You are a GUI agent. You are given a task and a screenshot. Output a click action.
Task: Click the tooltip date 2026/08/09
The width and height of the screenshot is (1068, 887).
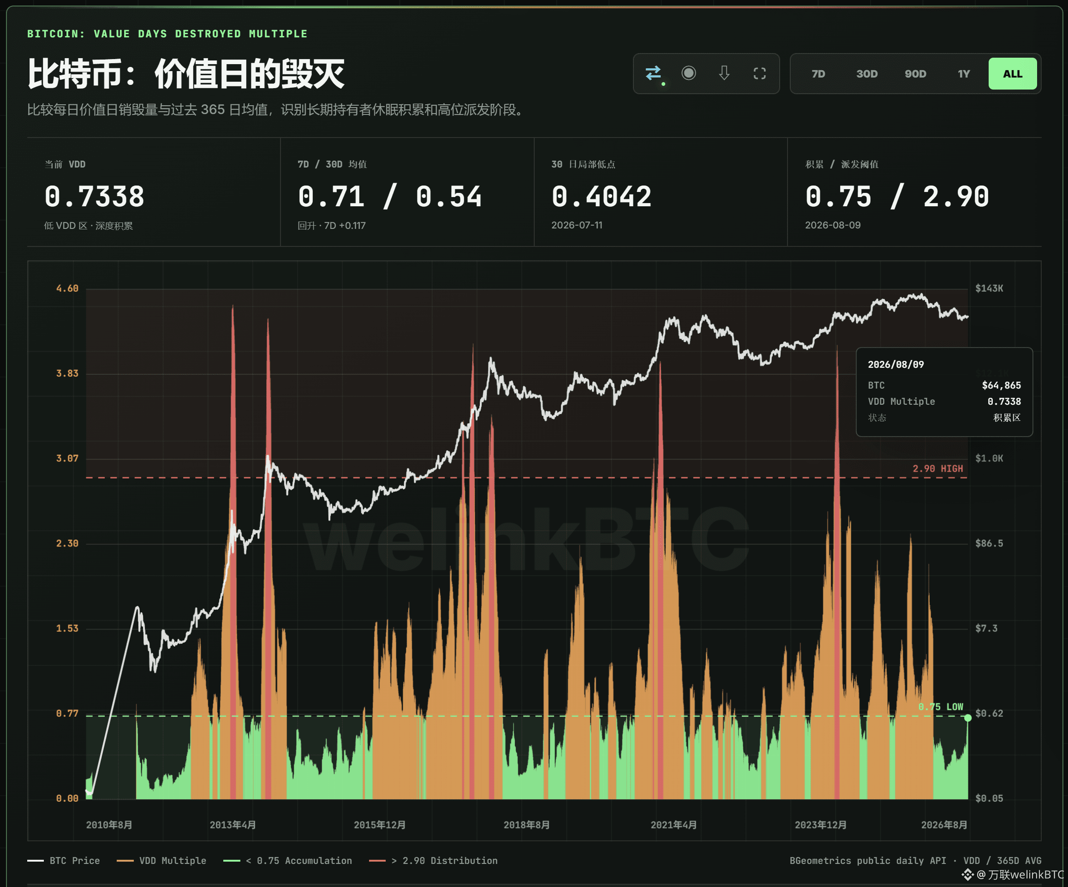coord(895,365)
